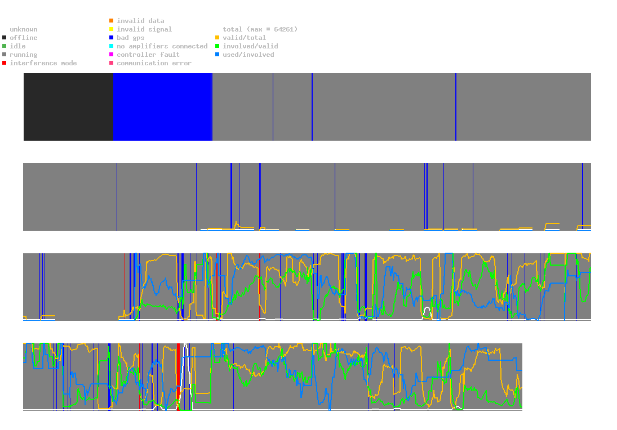Click the magenta controller fault swatch

[112, 55]
